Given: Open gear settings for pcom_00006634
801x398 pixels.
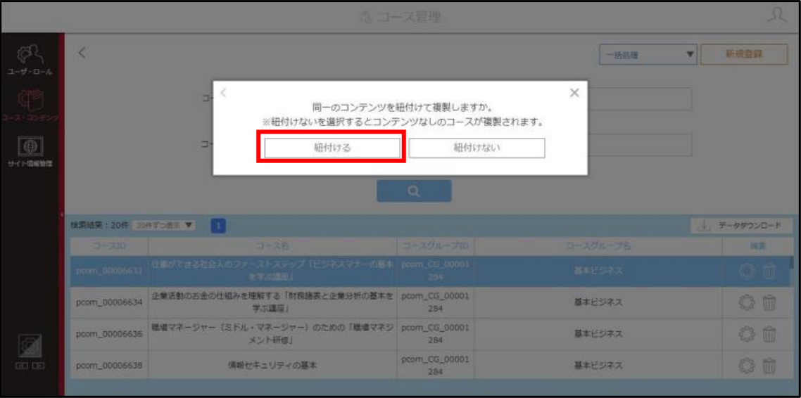Looking at the screenshot, I should (747, 304).
